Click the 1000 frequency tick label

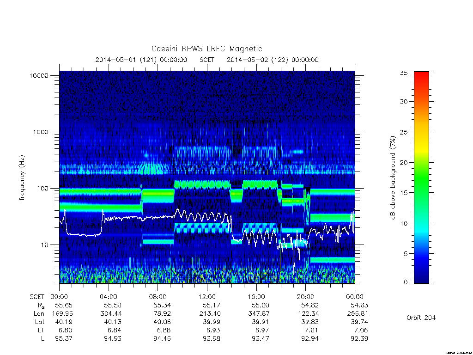41,132
